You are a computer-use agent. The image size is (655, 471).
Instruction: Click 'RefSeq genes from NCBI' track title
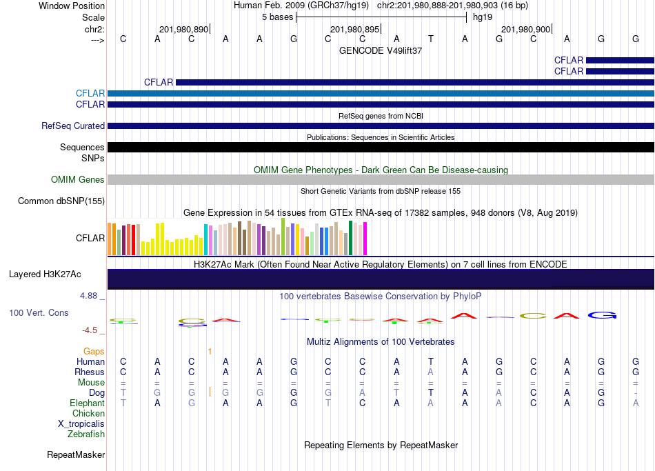(381, 116)
